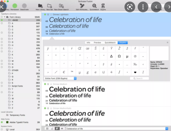Select Omnes MediumItalic font preview
This screenshot has width=171, height=131.
[106, 117]
